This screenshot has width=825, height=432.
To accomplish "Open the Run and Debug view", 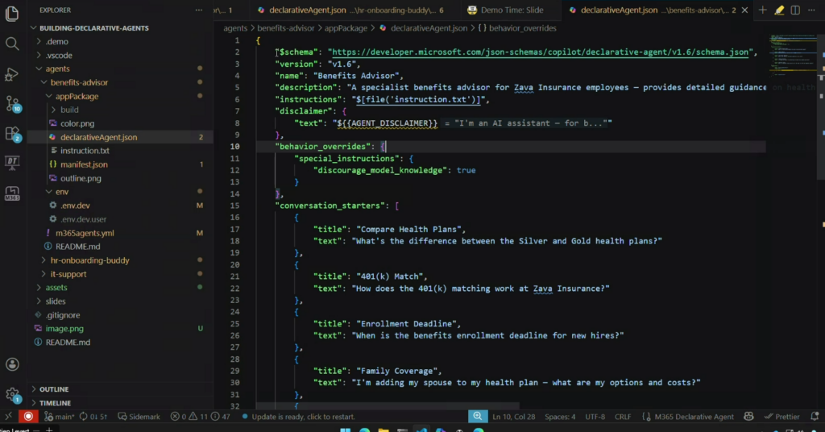I will pyautogui.click(x=12, y=73).
